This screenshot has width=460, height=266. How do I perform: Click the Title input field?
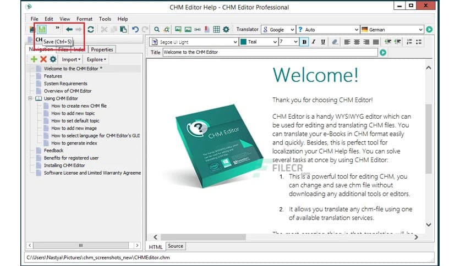pos(270,52)
